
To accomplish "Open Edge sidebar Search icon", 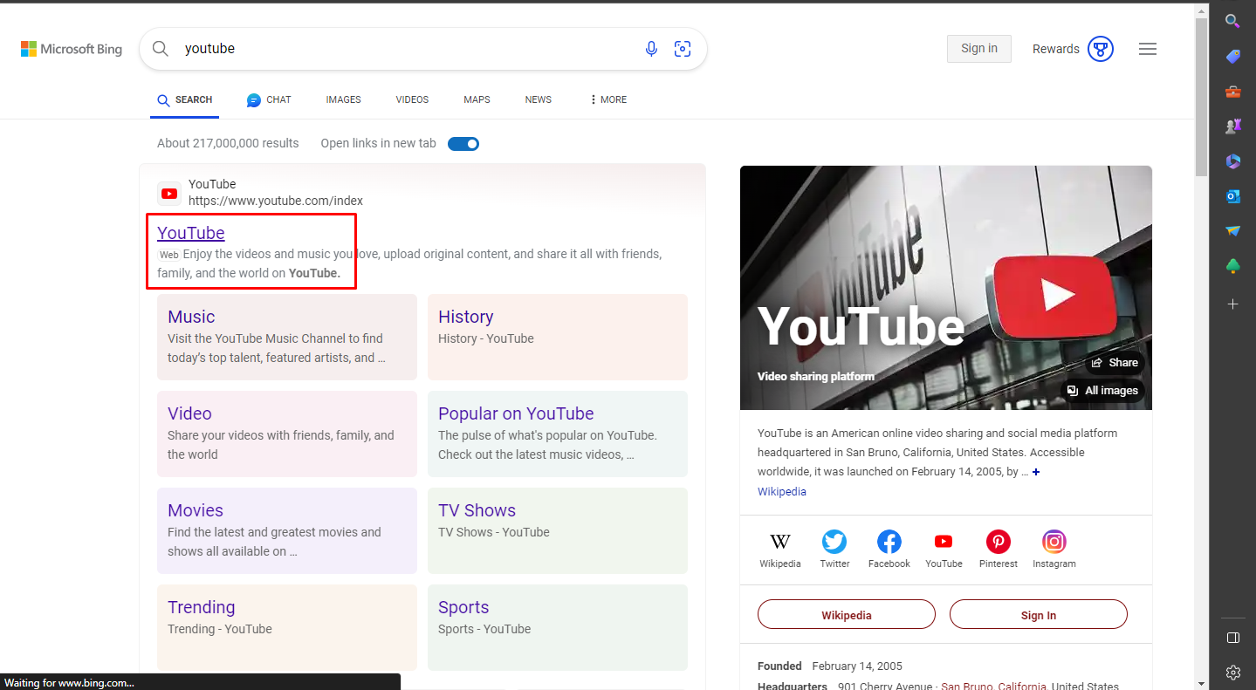I will click(x=1232, y=21).
